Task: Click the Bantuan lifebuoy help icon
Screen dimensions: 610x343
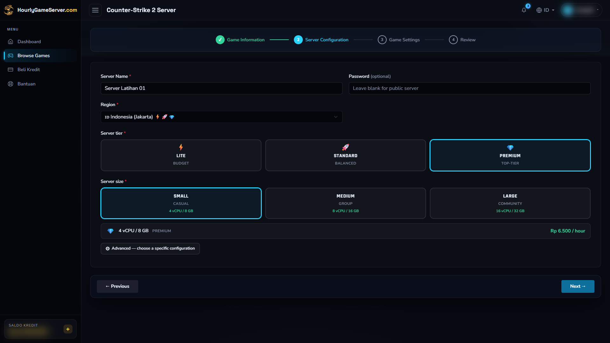Action: click(10, 84)
